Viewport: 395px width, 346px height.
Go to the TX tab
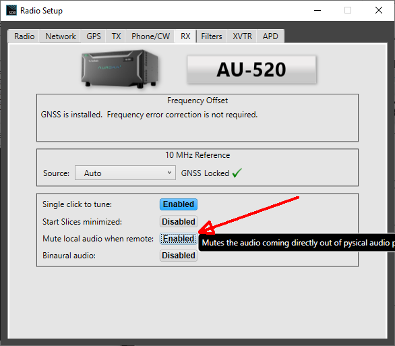(x=116, y=36)
